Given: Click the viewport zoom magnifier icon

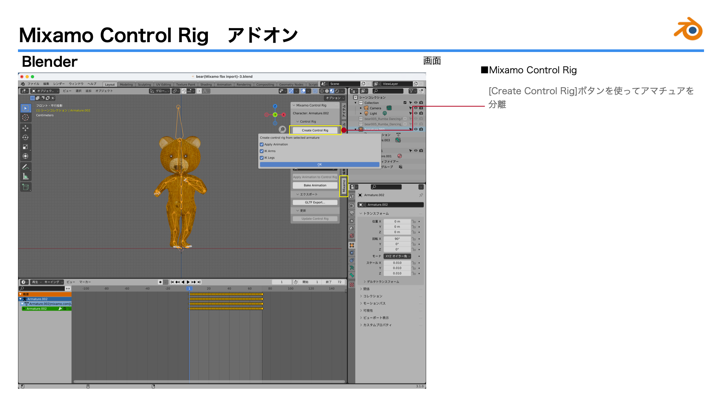Looking at the screenshot, I should pos(282,129).
